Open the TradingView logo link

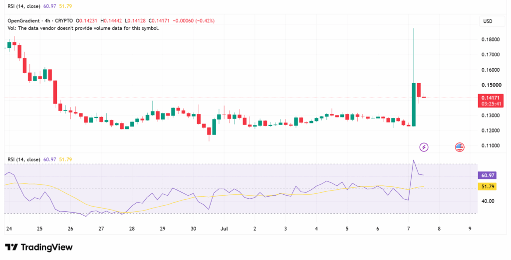(x=39, y=248)
